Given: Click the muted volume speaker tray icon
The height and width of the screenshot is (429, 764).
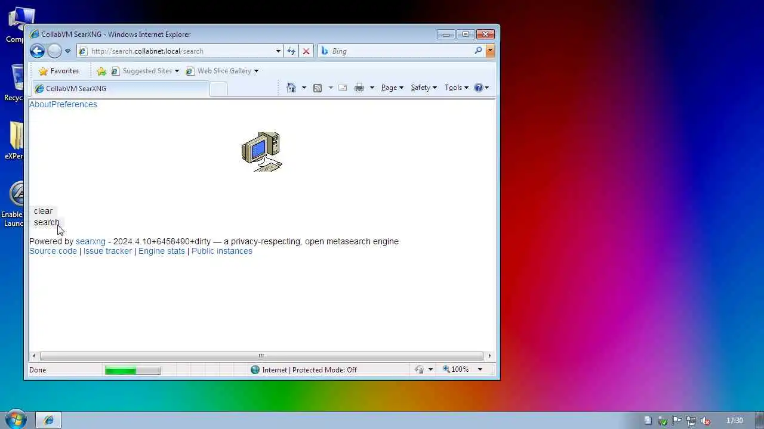Looking at the screenshot, I should (x=706, y=421).
